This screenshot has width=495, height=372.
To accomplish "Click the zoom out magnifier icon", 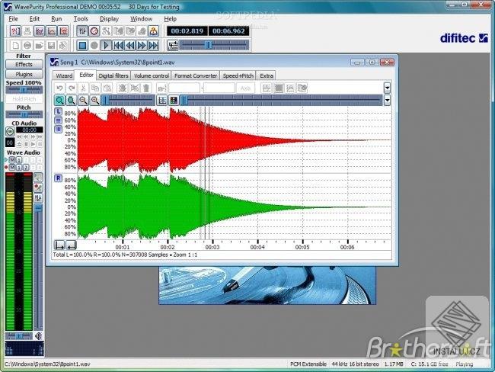I will [83, 101].
